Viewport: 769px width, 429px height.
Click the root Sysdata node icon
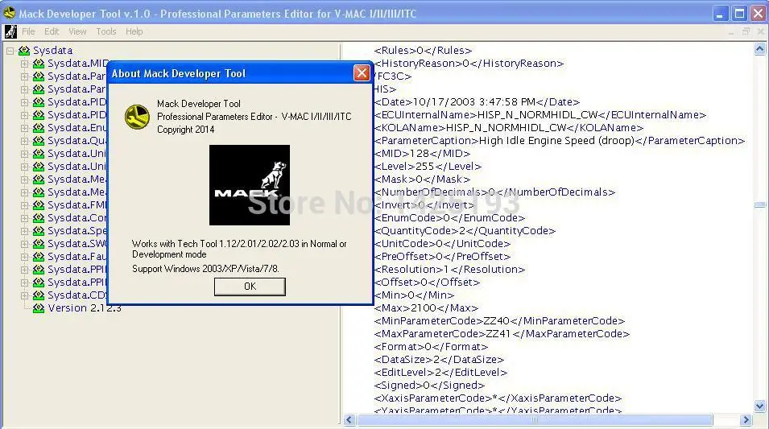click(24, 51)
